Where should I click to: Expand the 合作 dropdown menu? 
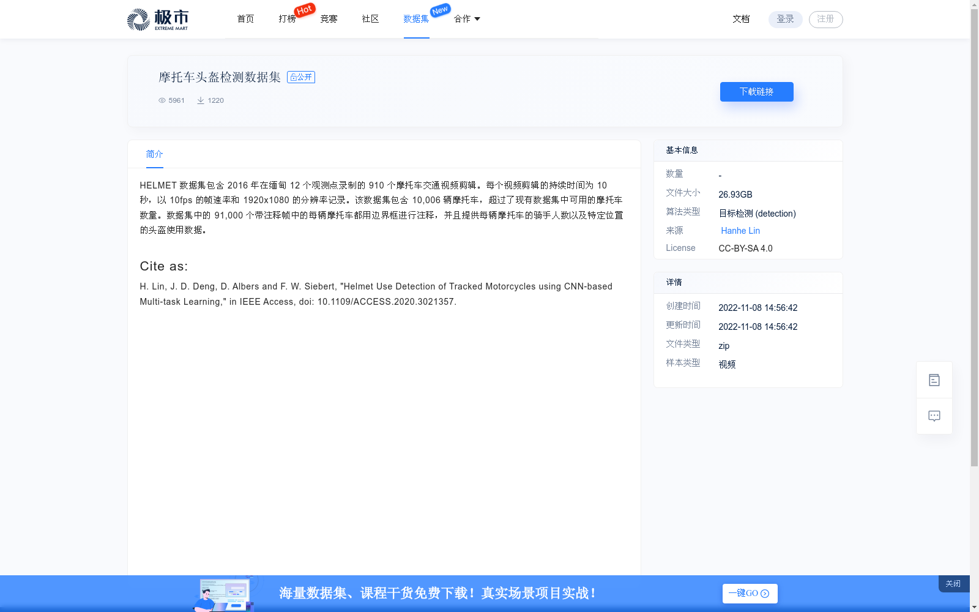(x=467, y=19)
